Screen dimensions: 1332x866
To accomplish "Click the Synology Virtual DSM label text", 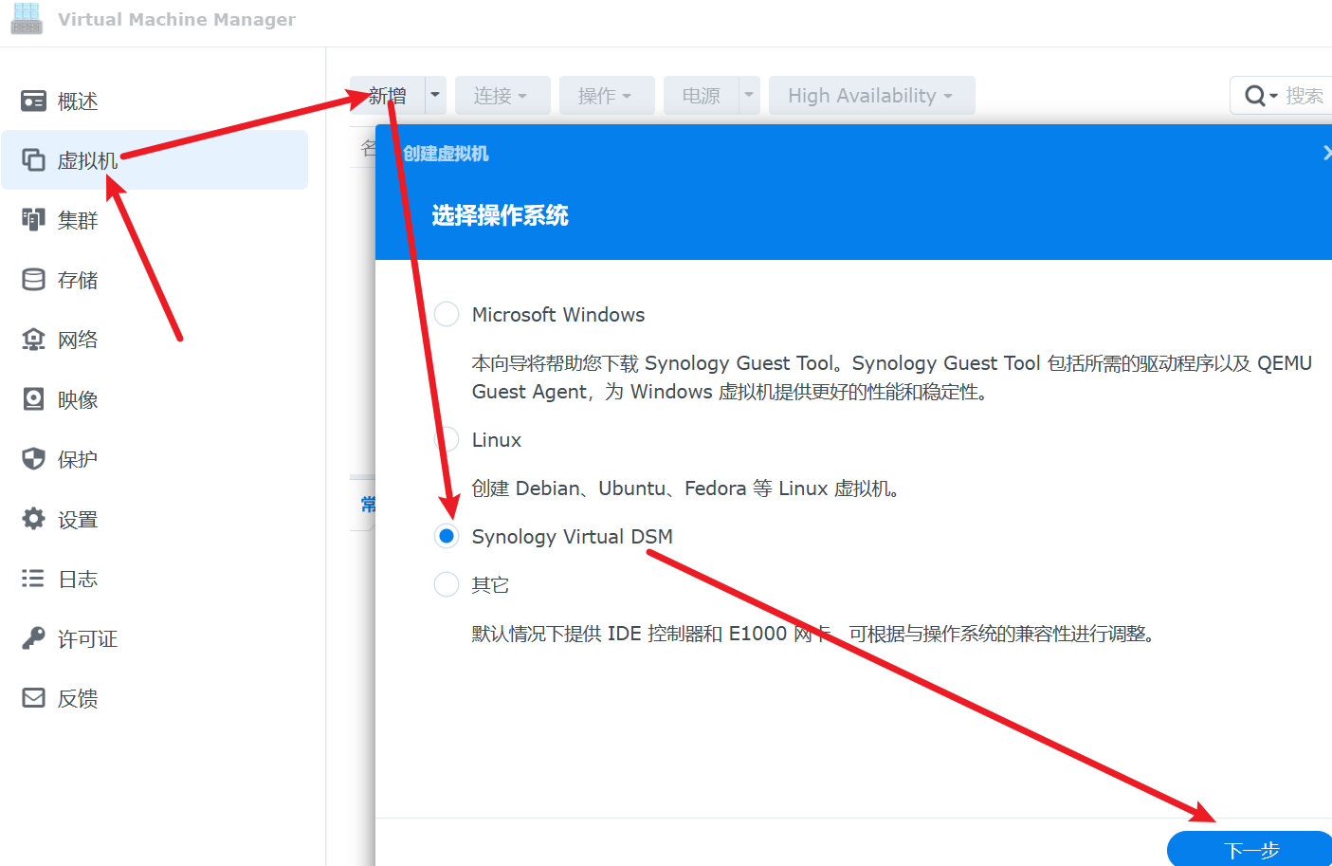I will point(573,536).
